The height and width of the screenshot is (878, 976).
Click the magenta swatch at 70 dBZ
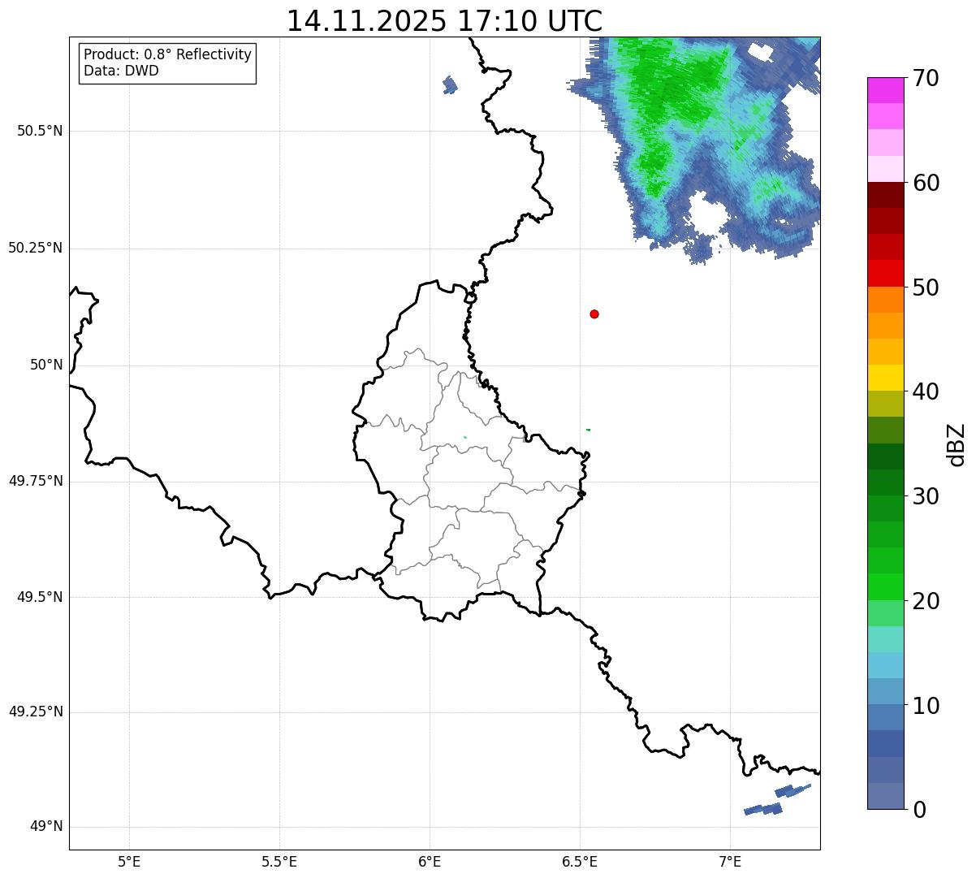click(886, 90)
